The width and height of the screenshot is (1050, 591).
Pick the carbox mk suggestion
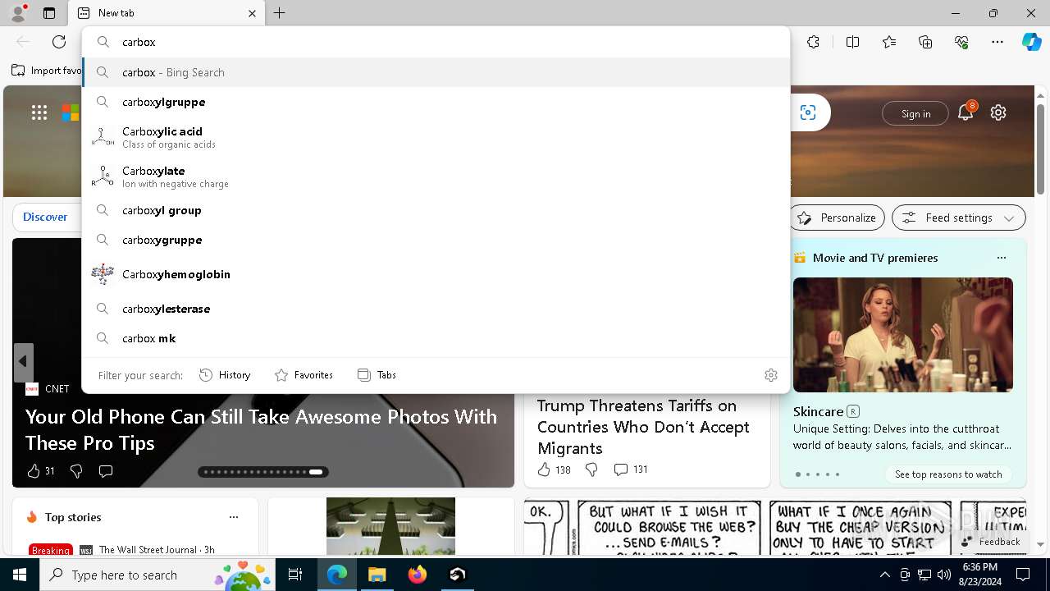coord(436,338)
